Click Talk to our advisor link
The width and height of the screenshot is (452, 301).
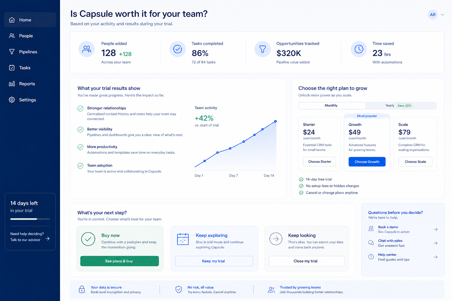tap(25, 240)
